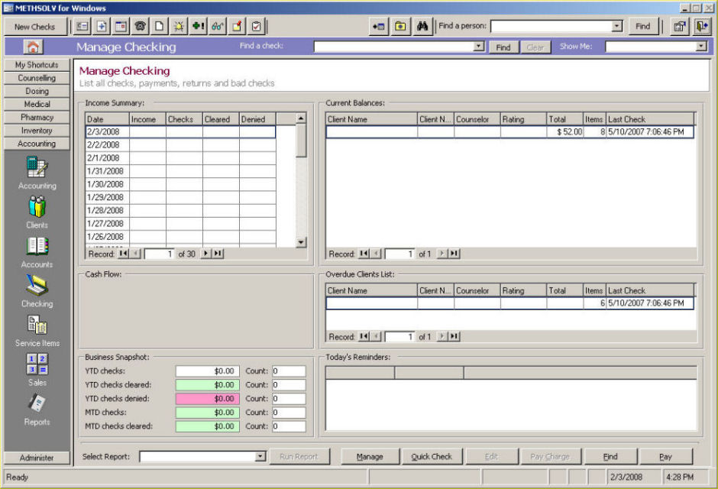Click the Cleared column header in Income Summary
Screen dimensions: 718x489
pos(221,119)
